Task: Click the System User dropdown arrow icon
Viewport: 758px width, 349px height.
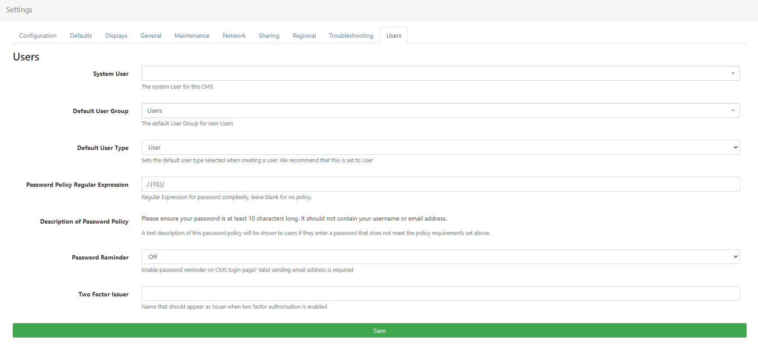Action: pyautogui.click(x=733, y=73)
